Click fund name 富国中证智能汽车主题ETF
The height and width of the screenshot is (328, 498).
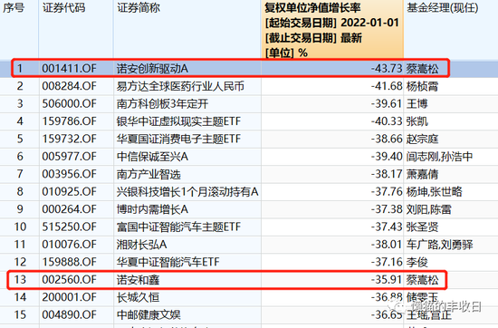point(178,227)
